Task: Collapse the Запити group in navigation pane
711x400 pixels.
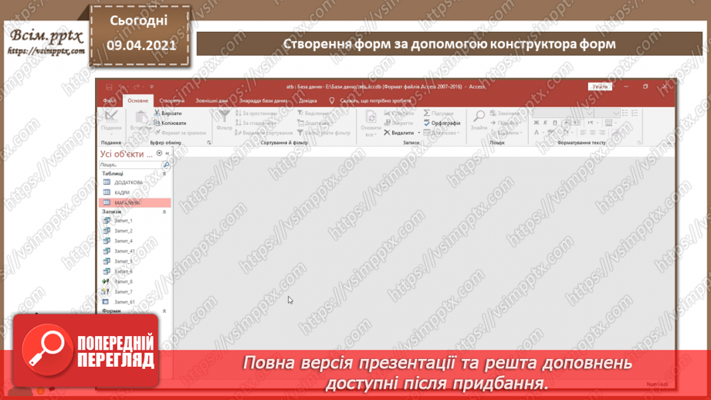Action: pyautogui.click(x=164, y=212)
